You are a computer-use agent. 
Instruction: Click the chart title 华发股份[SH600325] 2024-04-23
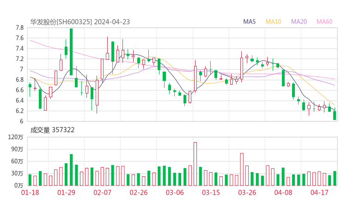pos(80,22)
